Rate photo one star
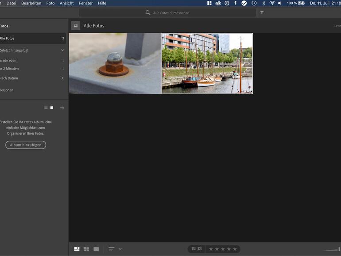This screenshot has height=256, width=341. 211,249
